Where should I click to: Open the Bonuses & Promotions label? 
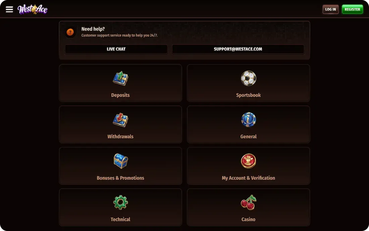coord(120,178)
